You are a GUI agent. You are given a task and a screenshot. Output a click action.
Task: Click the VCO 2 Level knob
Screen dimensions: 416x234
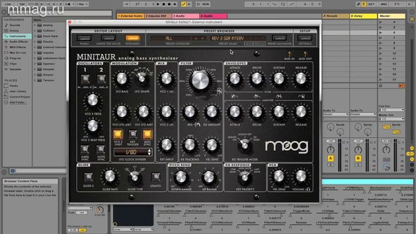(166, 112)
